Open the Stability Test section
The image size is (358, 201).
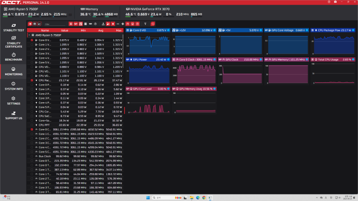(13, 27)
